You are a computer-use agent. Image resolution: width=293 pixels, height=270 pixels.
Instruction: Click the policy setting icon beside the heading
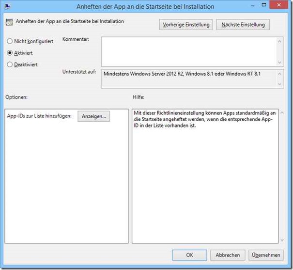point(9,22)
